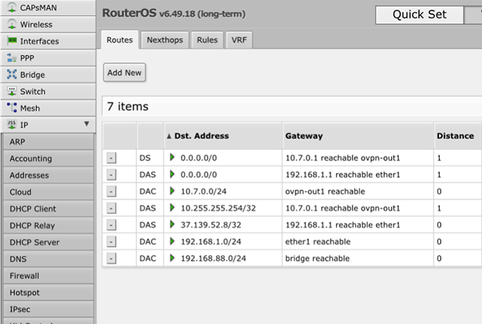
Task: Click the Switch icon in sidebar
Action: tap(12, 91)
